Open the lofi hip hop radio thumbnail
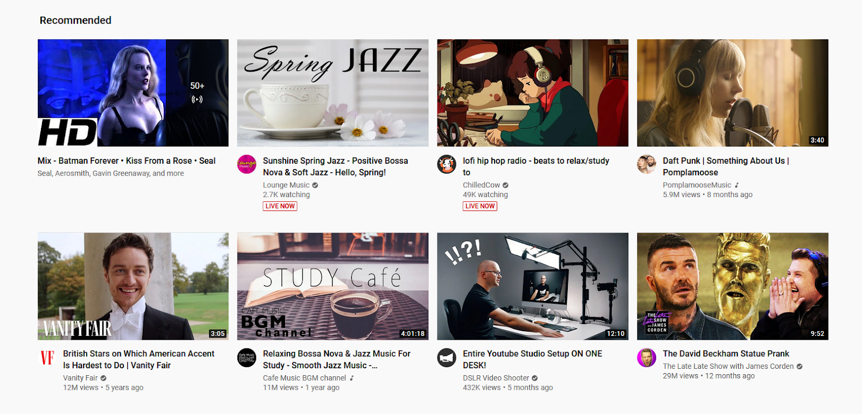The height and width of the screenshot is (414, 862). point(533,93)
